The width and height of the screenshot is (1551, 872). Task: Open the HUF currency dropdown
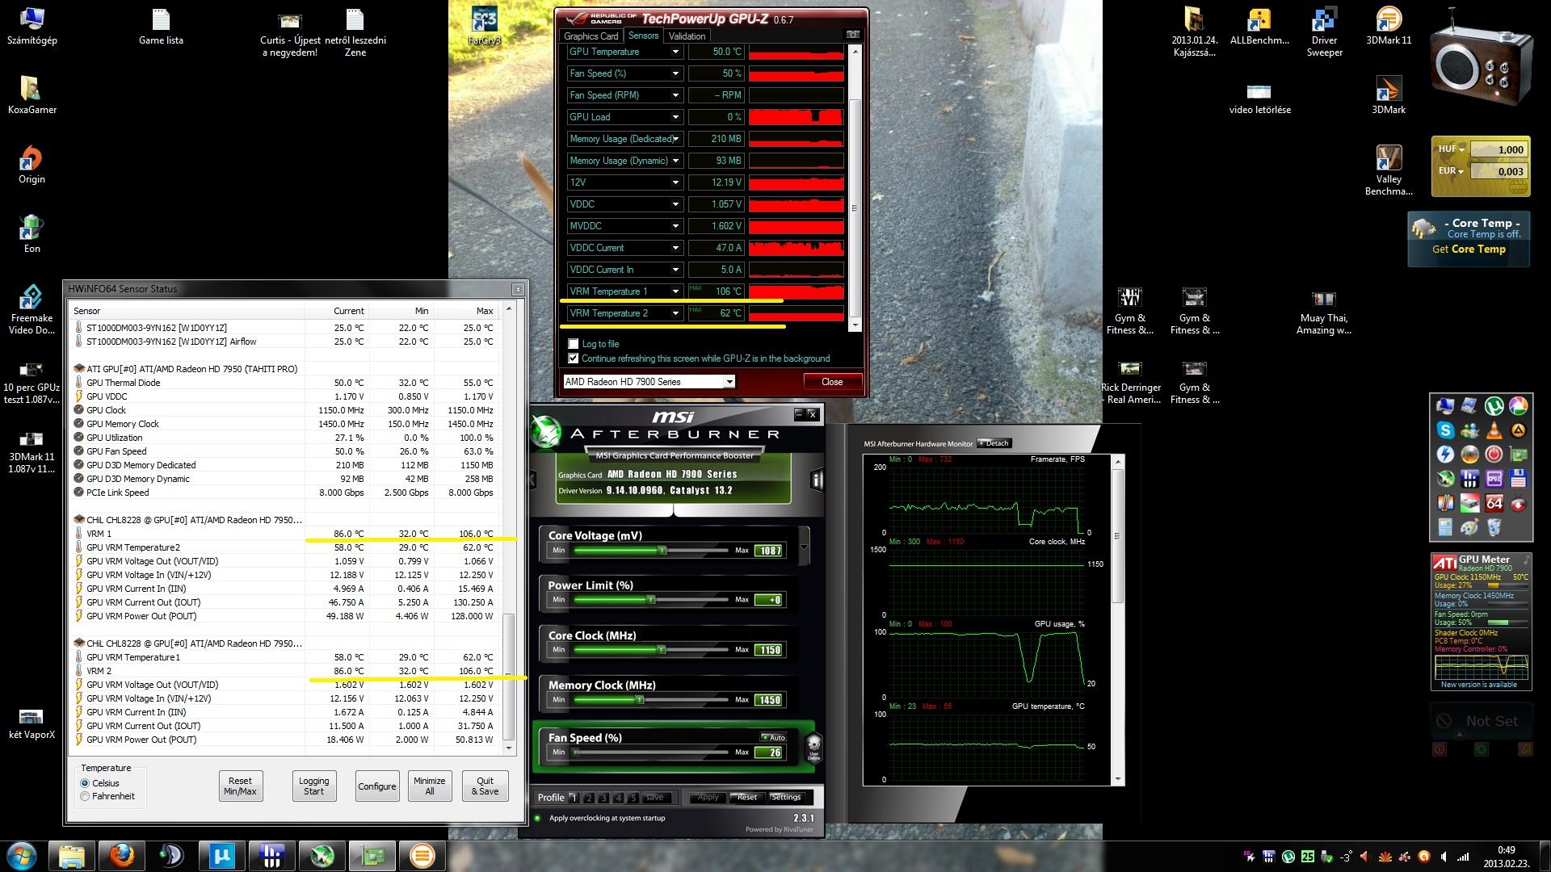pos(1451,149)
